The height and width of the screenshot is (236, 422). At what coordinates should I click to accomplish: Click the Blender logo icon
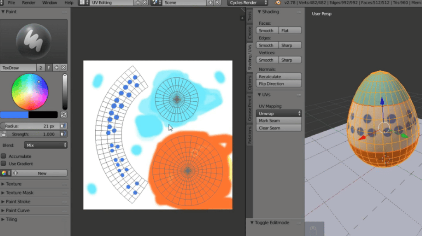pos(278,3)
